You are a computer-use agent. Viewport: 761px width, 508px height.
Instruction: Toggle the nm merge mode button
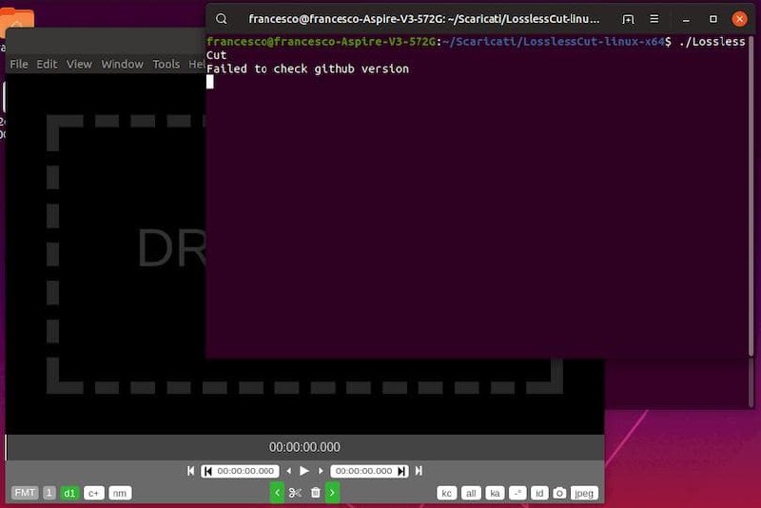coord(120,493)
